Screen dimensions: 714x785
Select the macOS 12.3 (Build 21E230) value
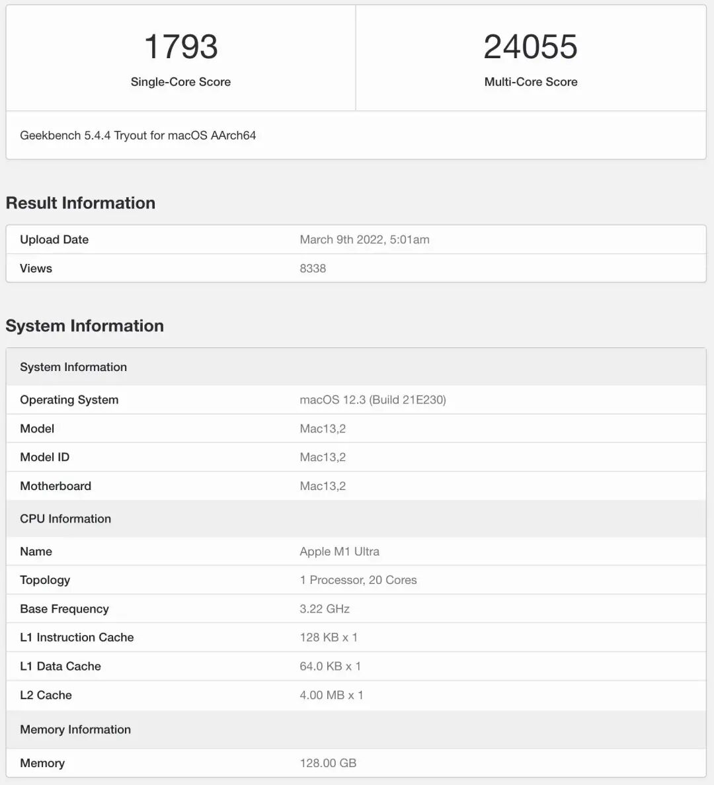(x=373, y=399)
